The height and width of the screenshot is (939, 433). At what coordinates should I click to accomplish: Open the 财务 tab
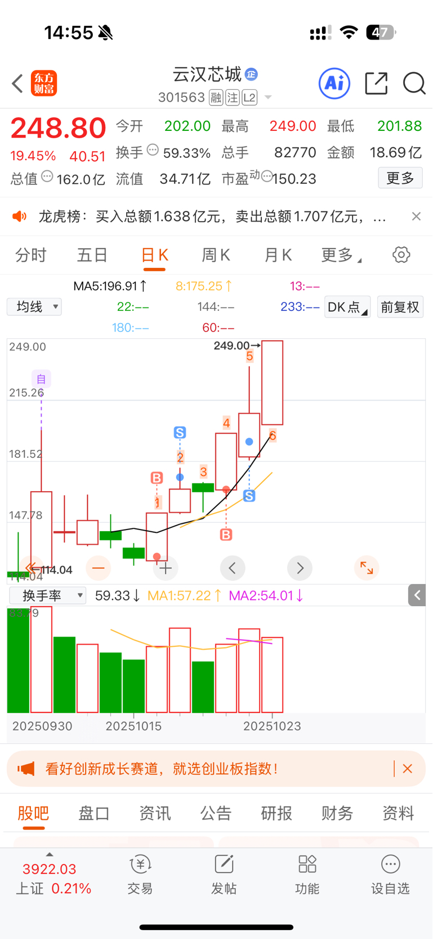point(337,813)
